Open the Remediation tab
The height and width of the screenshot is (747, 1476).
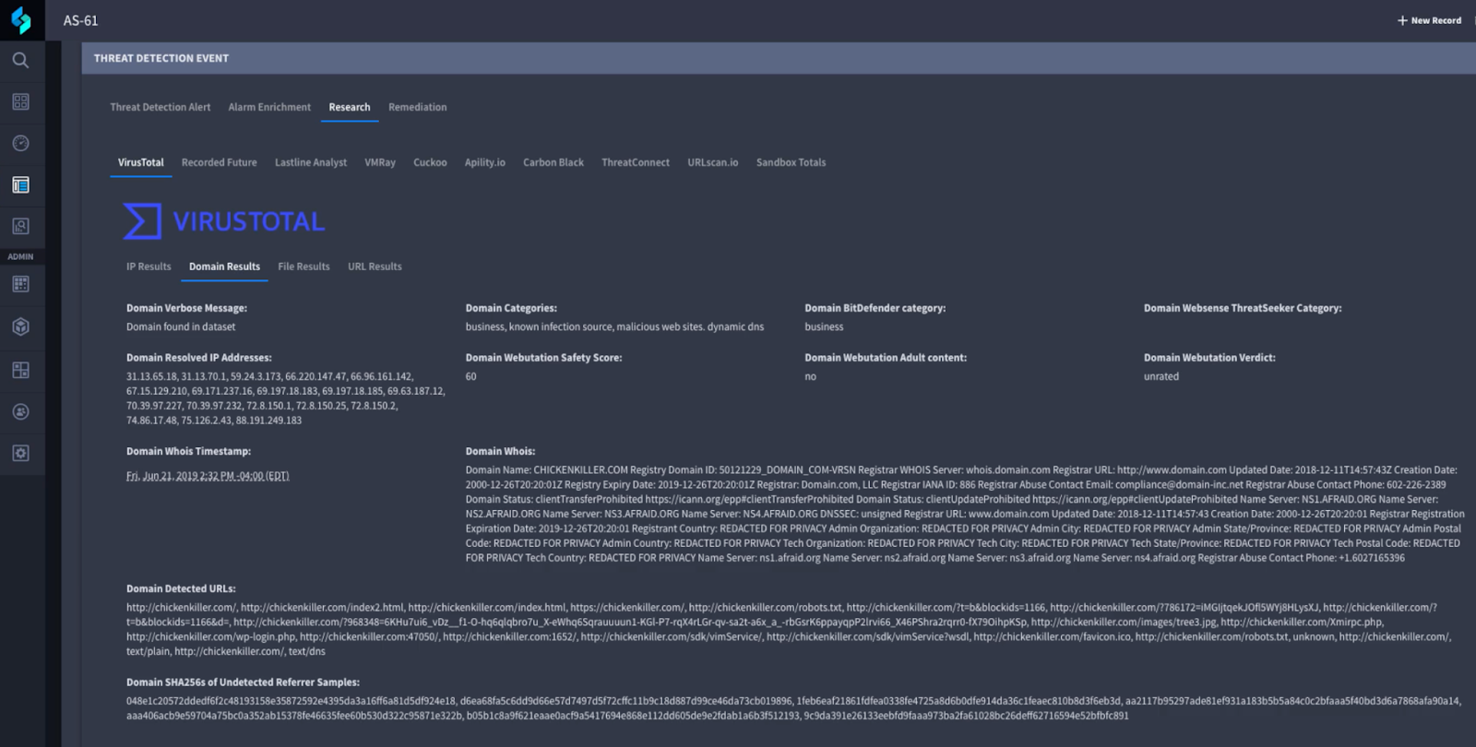point(417,107)
